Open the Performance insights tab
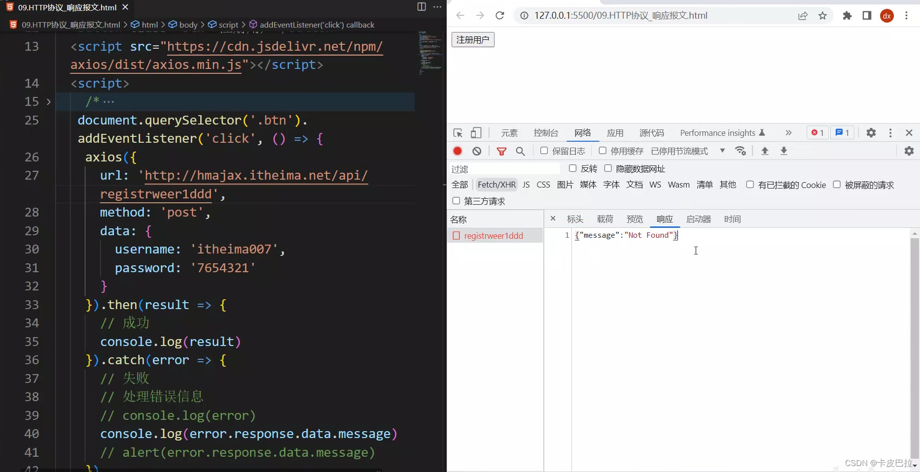 [722, 133]
